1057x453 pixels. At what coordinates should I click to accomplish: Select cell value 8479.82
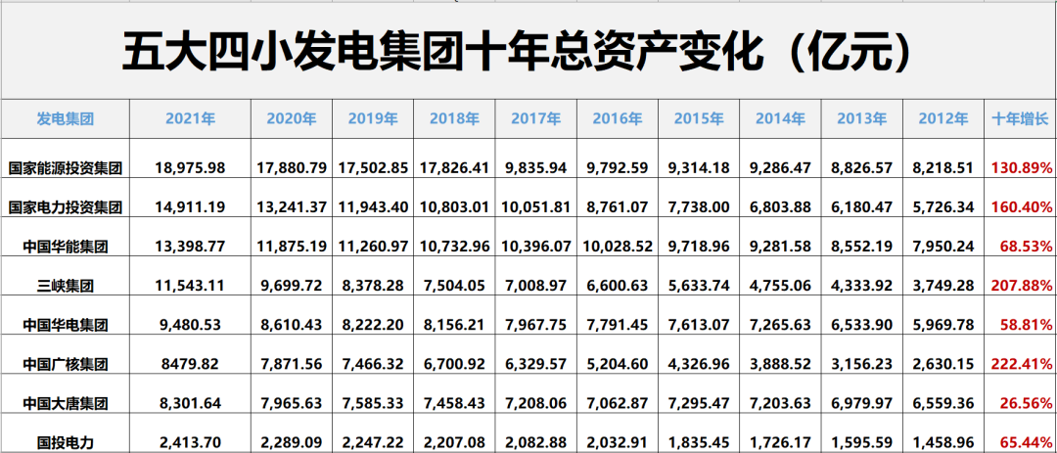coord(190,364)
